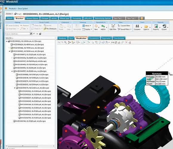Click the Products breadcrumb link

pyautogui.click(x=13, y=8)
